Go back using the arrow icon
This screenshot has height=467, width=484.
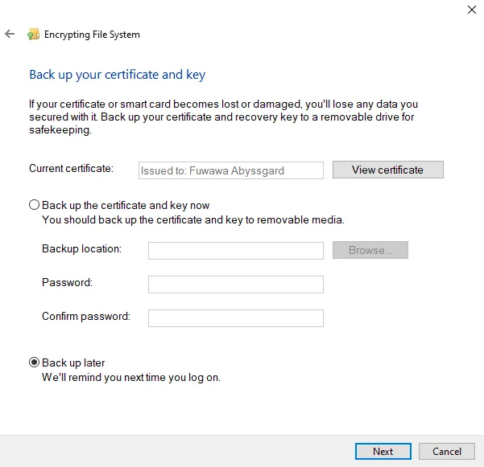pos(10,34)
